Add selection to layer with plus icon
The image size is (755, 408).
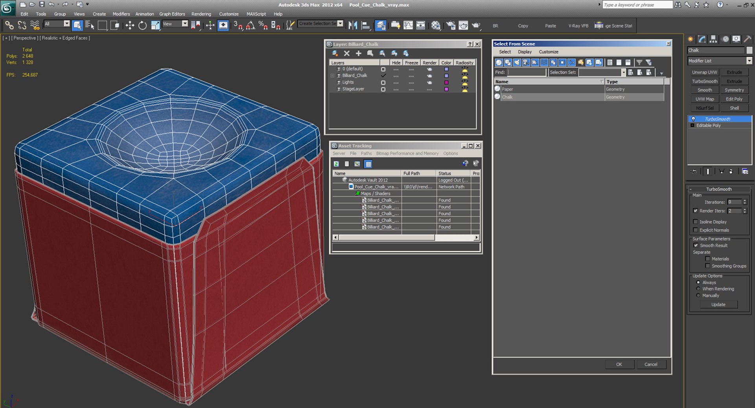(x=358, y=53)
